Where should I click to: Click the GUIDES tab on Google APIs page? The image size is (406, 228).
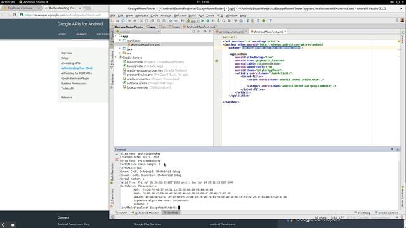(x=81, y=34)
